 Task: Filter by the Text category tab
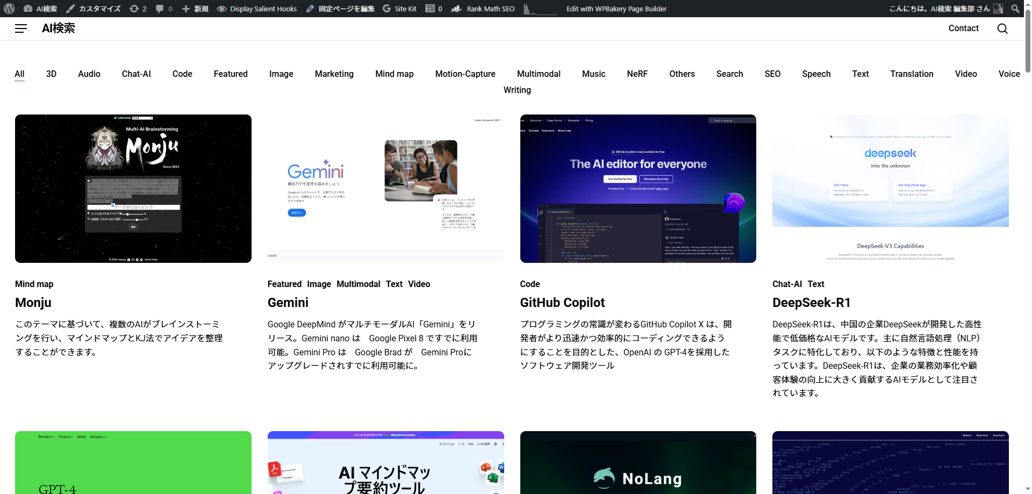point(861,74)
